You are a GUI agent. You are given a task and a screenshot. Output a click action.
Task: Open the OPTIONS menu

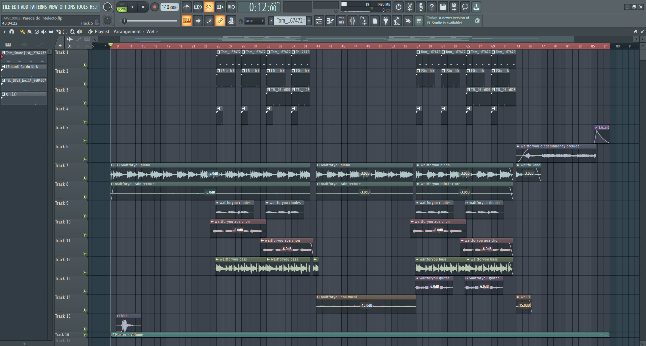pyautogui.click(x=67, y=7)
